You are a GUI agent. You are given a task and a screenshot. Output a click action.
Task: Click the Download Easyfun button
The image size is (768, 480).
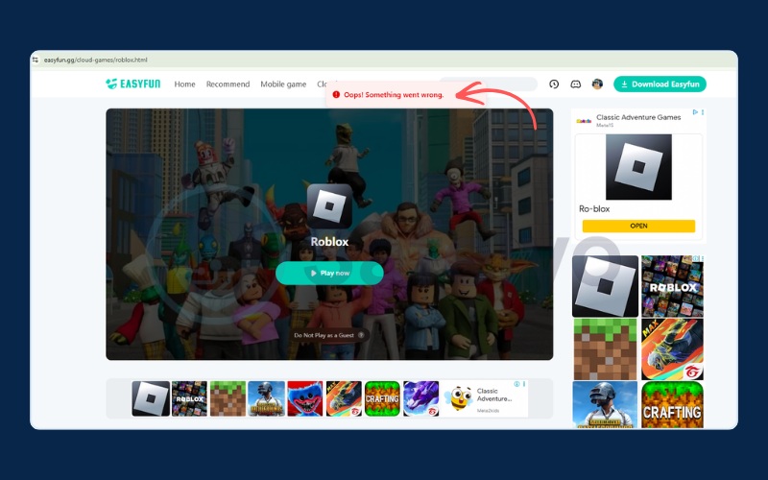coord(660,84)
